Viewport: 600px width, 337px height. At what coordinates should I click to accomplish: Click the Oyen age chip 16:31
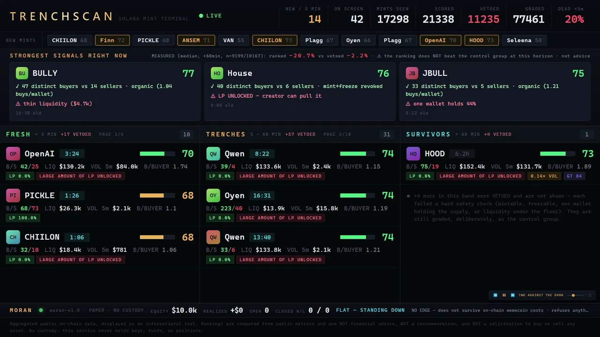coord(262,195)
